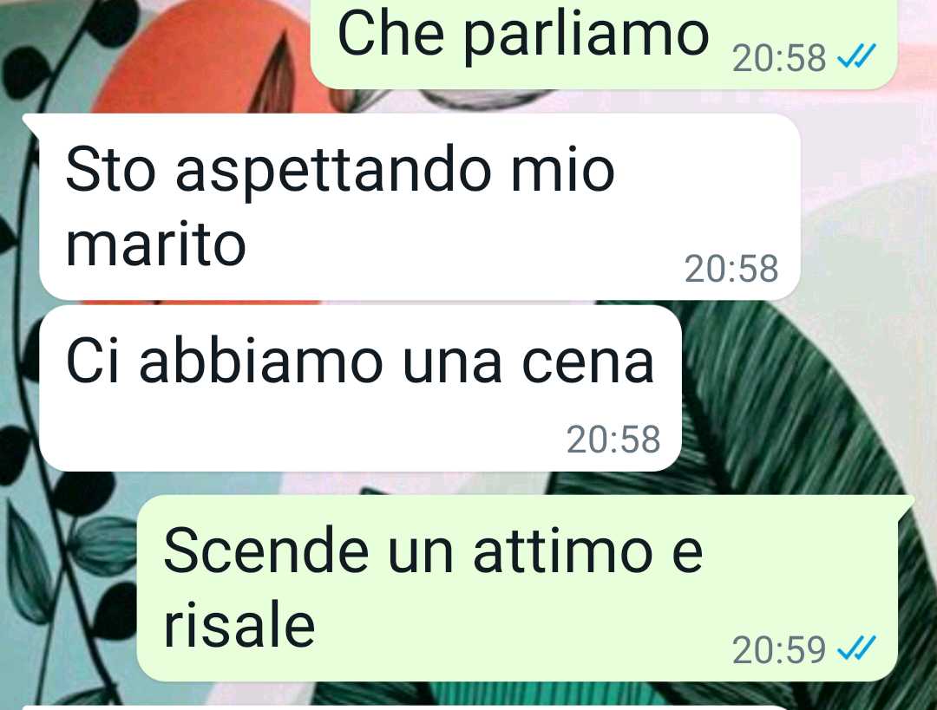Select the 'Scende un attimo e risale' message
Viewport: 937px width, 710px height.
517,588
